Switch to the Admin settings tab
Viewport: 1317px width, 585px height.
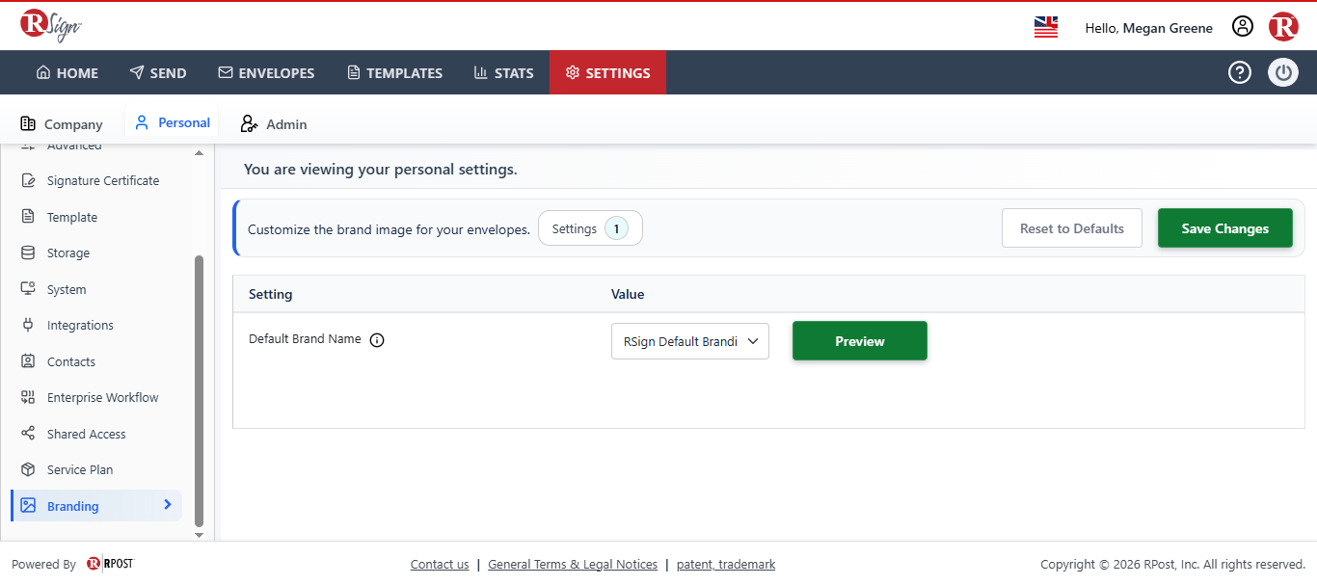coord(274,123)
